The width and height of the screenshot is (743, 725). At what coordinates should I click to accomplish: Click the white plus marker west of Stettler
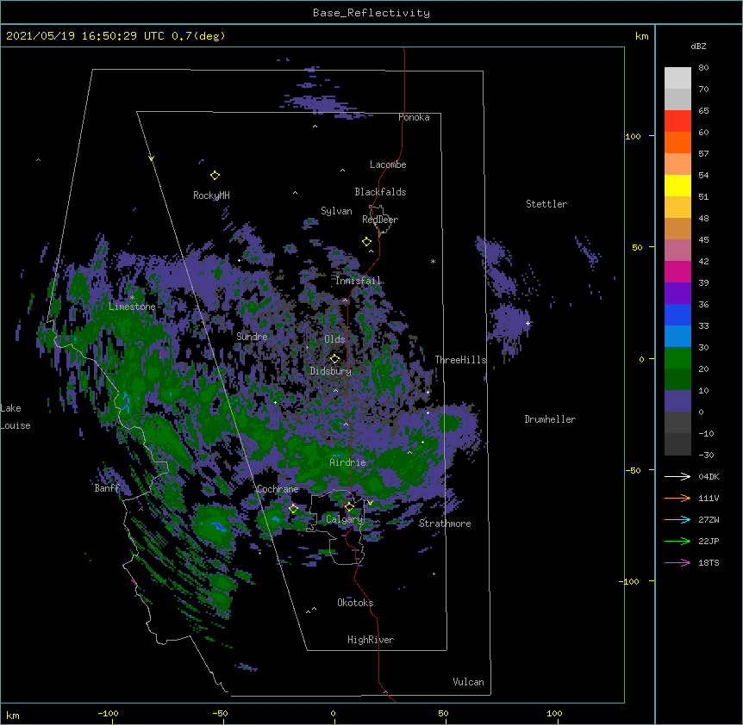(x=528, y=323)
